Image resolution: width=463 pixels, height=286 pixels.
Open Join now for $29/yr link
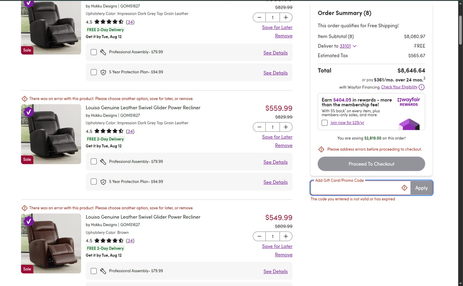pos(347,123)
